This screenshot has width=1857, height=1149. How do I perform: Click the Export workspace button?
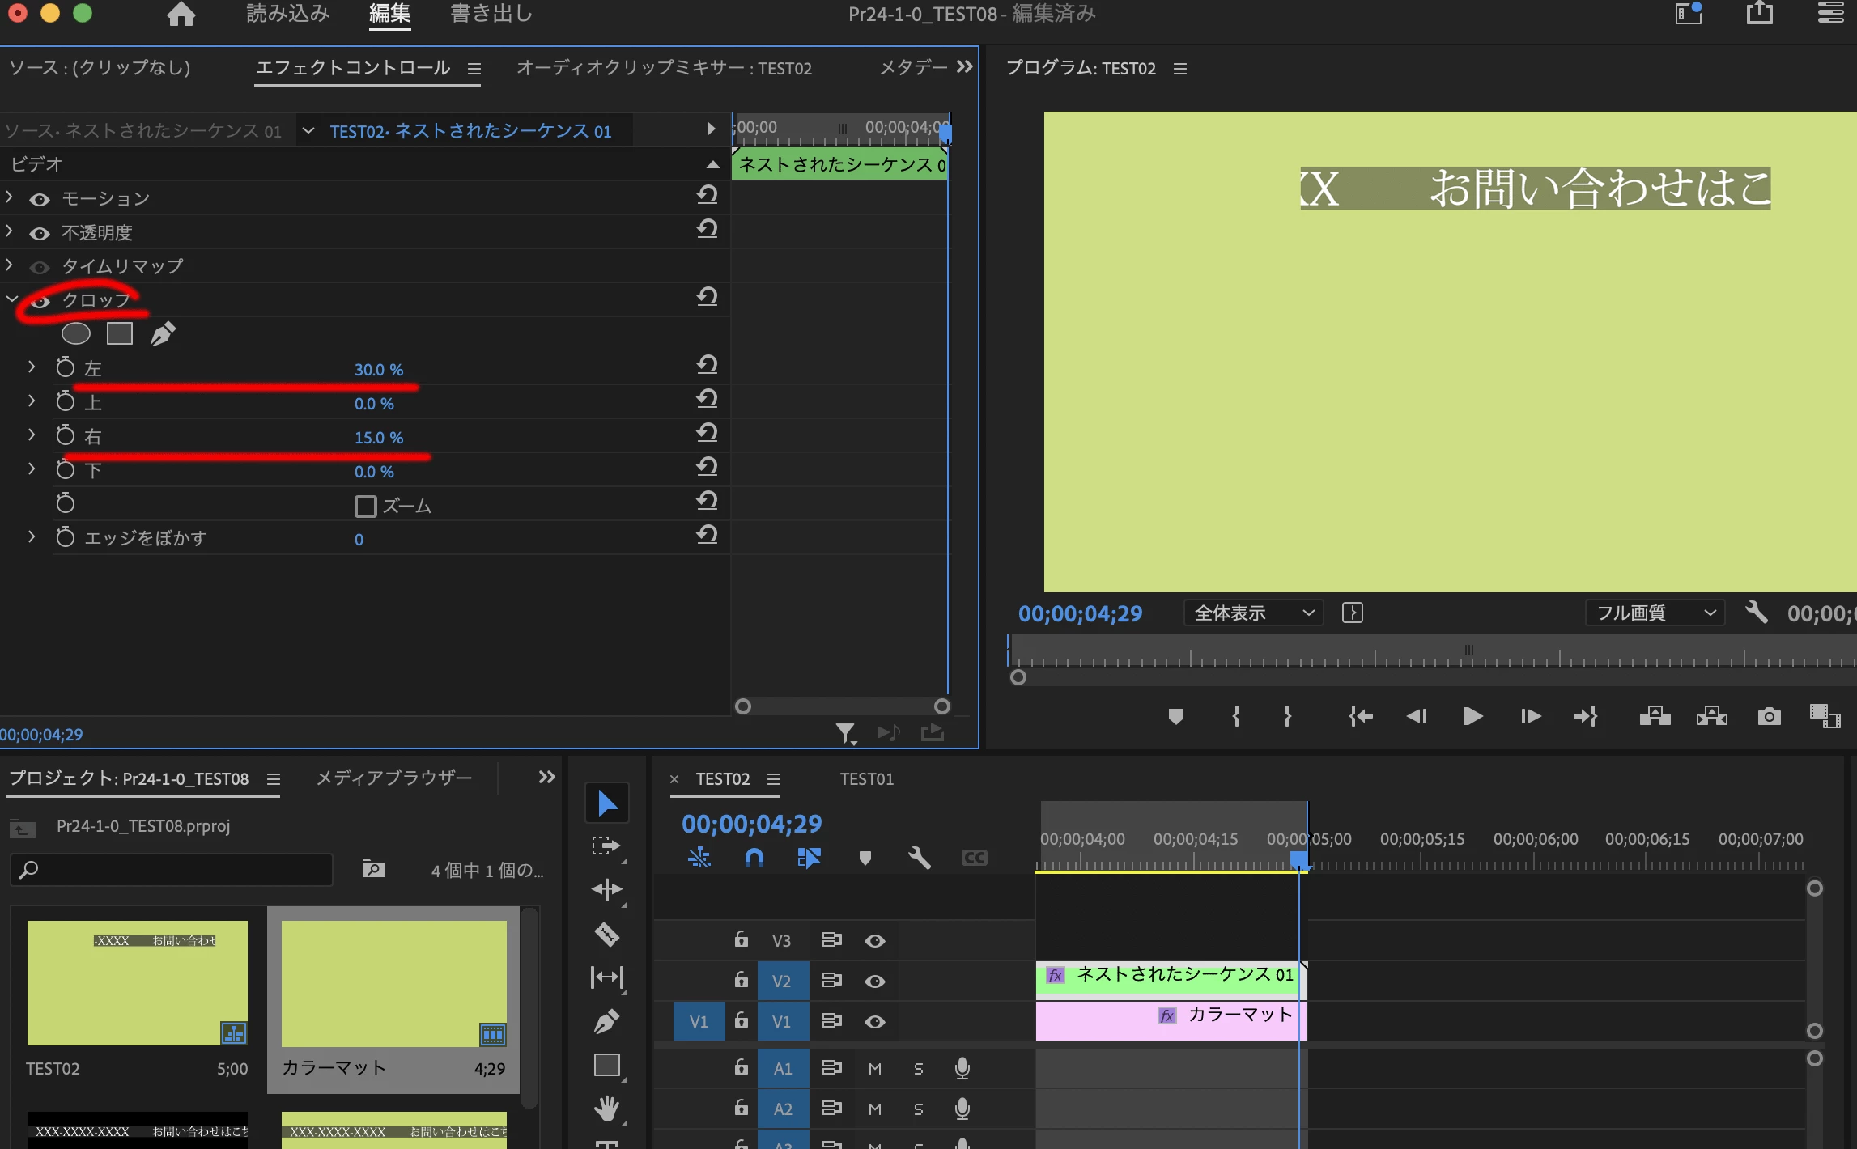(x=491, y=14)
